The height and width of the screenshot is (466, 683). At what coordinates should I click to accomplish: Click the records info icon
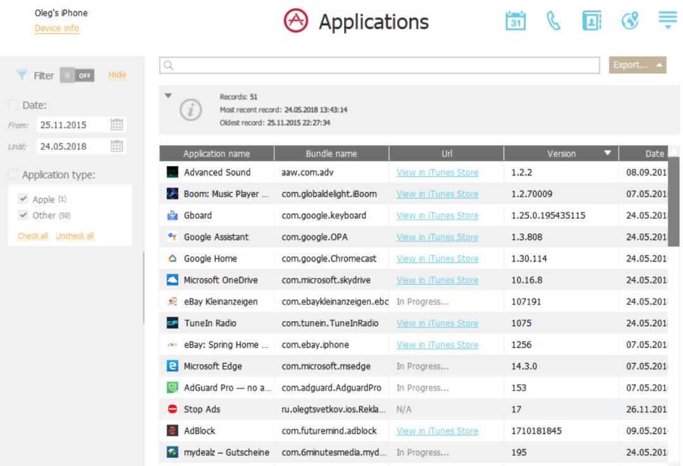coord(191,110)
